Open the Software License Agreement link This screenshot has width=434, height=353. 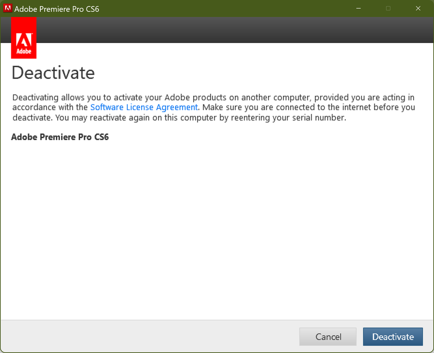[x=144, y=107]
